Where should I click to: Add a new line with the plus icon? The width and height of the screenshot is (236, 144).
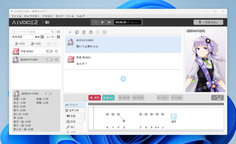coord(70,32)
